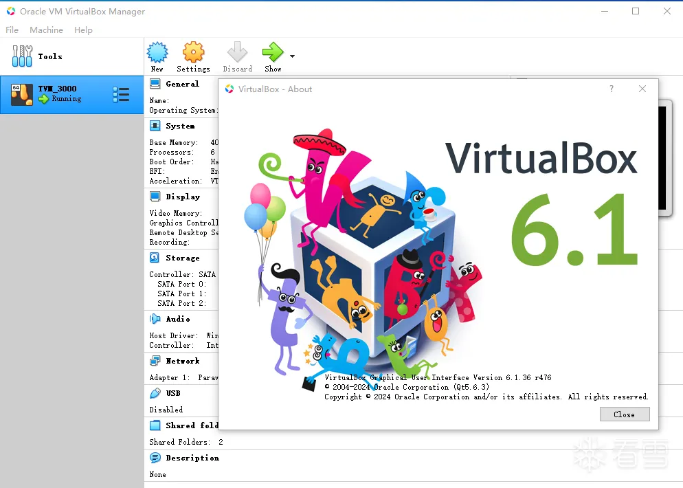Viewport: 683px width, 488px height.
Task: Click the green Show arrow icon
Action: pyautogui.click(x=273, y=52)
